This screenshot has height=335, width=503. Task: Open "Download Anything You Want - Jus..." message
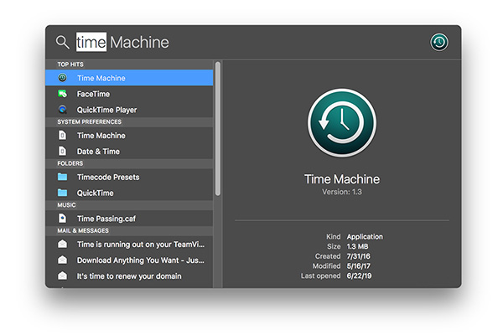point(129,260)
